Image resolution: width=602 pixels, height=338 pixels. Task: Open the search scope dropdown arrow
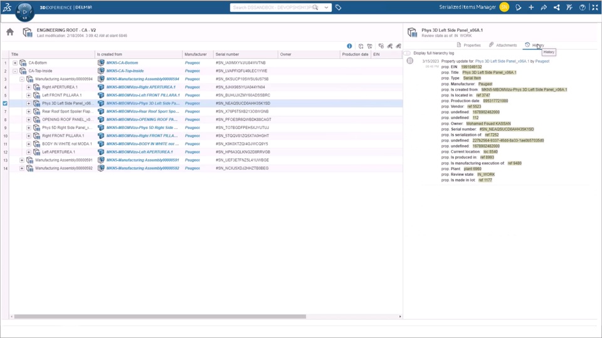pyautogui.click(x=326, y=8)
